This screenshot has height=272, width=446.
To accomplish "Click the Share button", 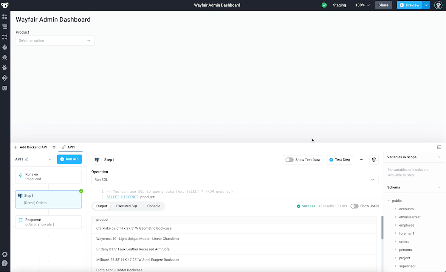I will (x=383, y=5).
